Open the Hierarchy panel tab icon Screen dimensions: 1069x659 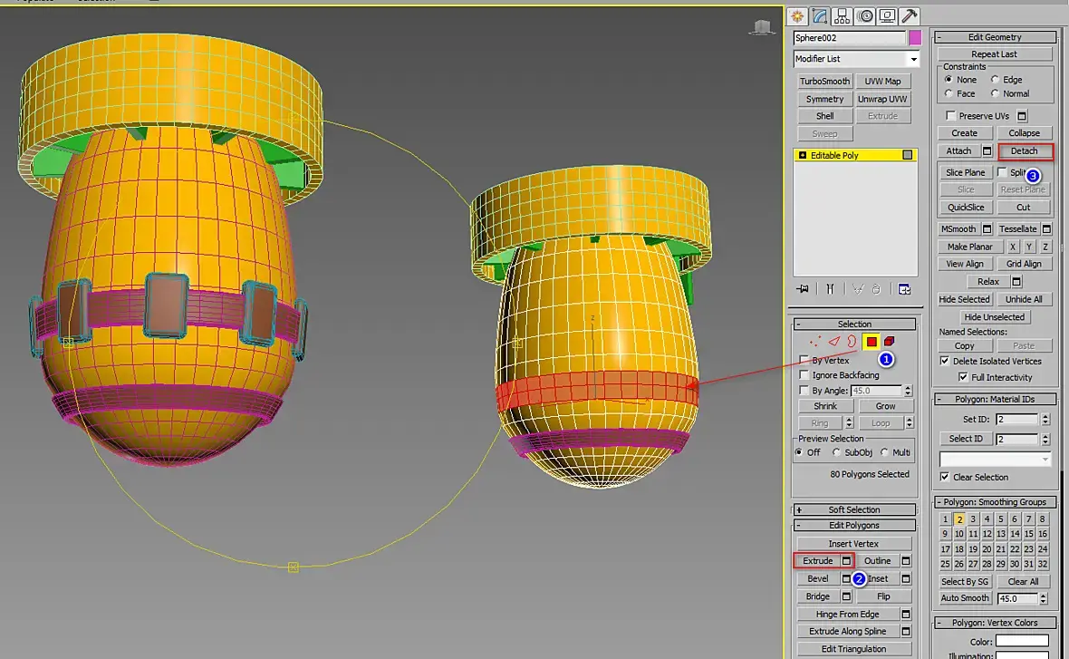pyautogui.click(x=842, y=16)
